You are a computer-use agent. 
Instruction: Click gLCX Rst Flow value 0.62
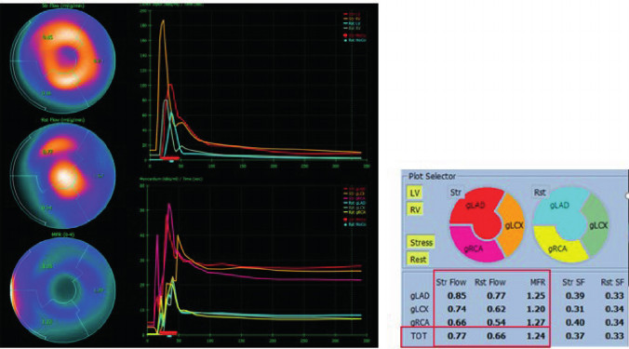pos(496,309)
